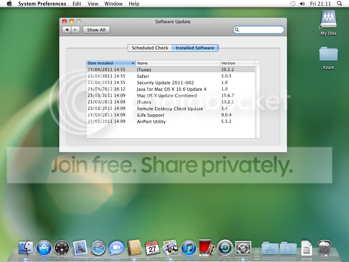Viewport: 349px width, 262px height.
Task: Open the Documents folder stack in dock
Action: point(288,248)
